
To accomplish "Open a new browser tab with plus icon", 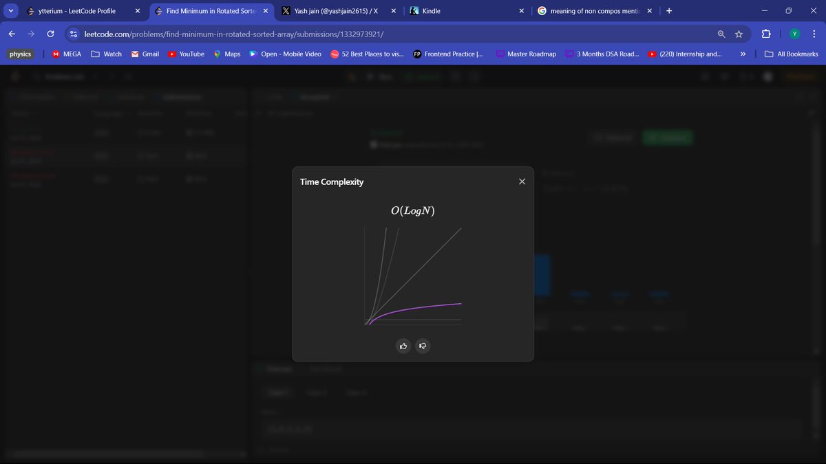I will [x=668, y=10].
